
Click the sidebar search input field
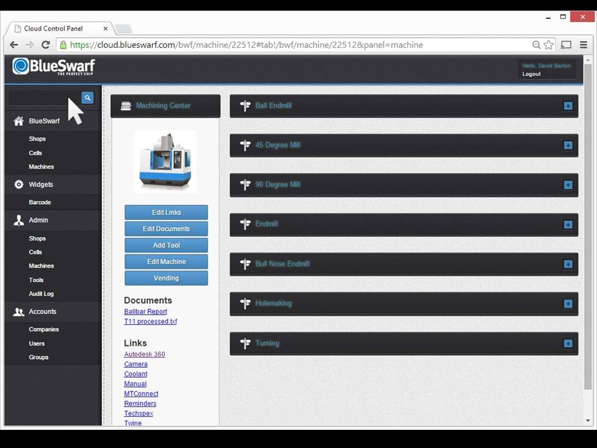(45, 98)
